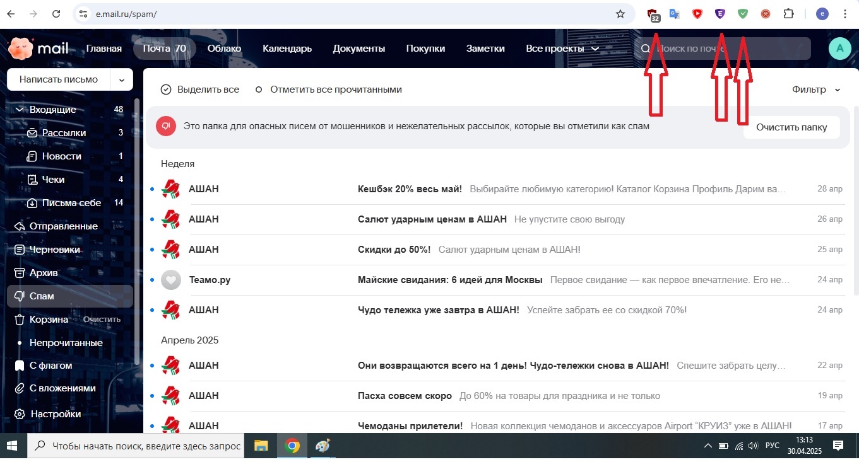
Task: Open the Settings gear in sidebar
Action: coord(20,414)
